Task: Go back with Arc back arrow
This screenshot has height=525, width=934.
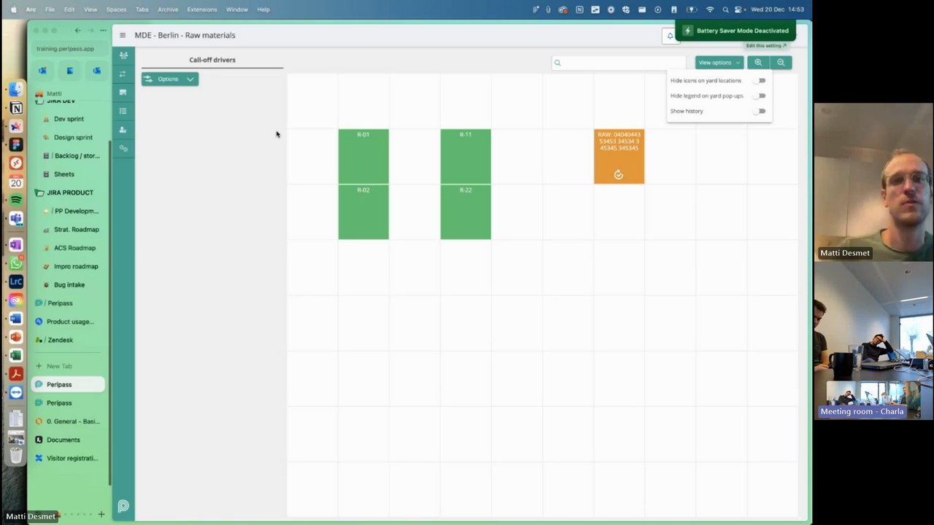Action: click(77, 31)
